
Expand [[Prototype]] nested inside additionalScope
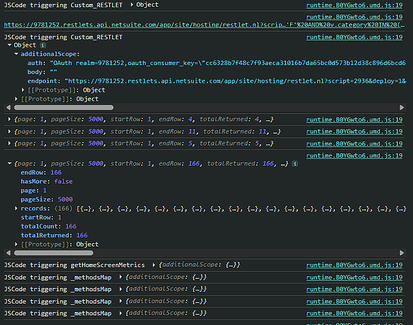24,90
